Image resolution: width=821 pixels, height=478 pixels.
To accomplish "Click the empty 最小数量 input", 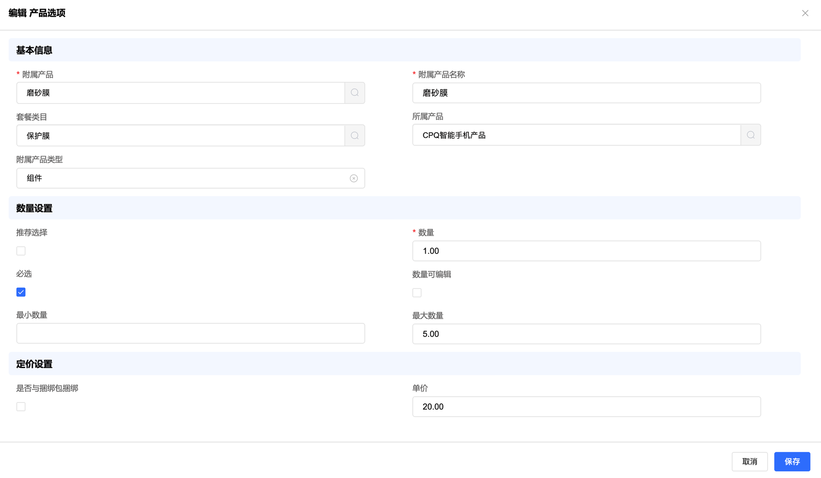I will coord(190,333).
